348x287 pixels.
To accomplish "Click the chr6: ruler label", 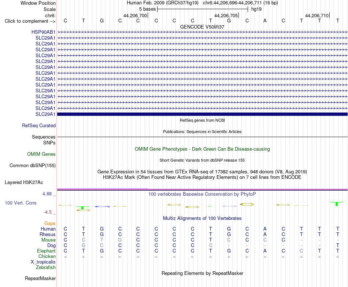I will coord(50,15).
